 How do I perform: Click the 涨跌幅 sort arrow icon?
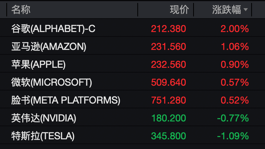click(x=246, y=10)
